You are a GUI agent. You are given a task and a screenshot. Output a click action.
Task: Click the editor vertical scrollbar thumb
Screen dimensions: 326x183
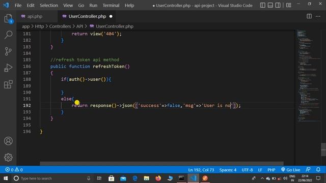pyautogui.click(x=323, y=149)
